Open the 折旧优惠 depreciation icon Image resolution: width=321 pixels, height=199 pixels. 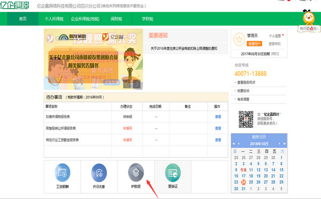(x=99, y=172)
